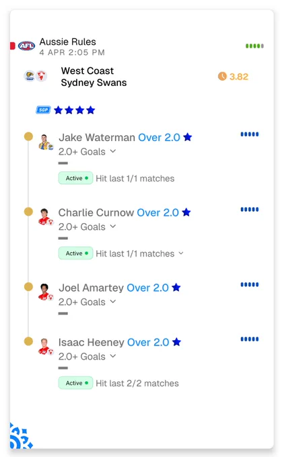282x457 pixels.
Task: Click the star beside Jake Waterman Over 2.0
Action: pos(187,137)
